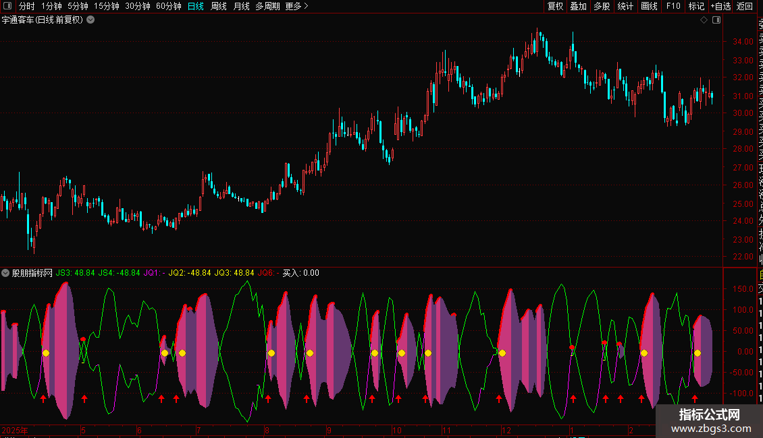Image resolution: width=763 pixels, height=438 pixels.
Task: Click the month 12 date axis label
Action: pyautogui.click(x=506, y=430)
